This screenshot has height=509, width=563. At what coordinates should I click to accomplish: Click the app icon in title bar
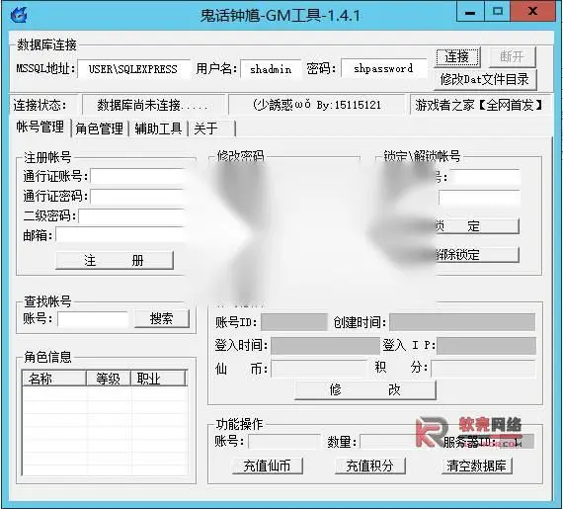(19, 15)
